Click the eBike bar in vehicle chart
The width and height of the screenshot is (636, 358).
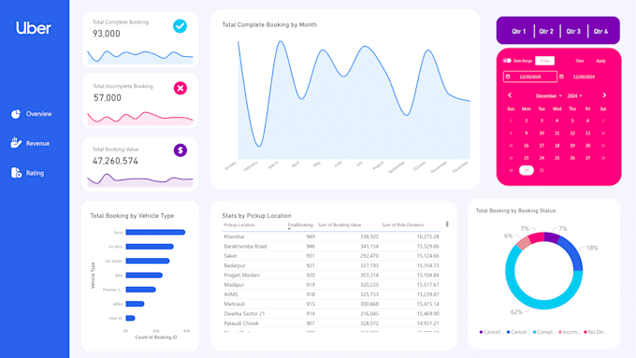click(135, 304)
